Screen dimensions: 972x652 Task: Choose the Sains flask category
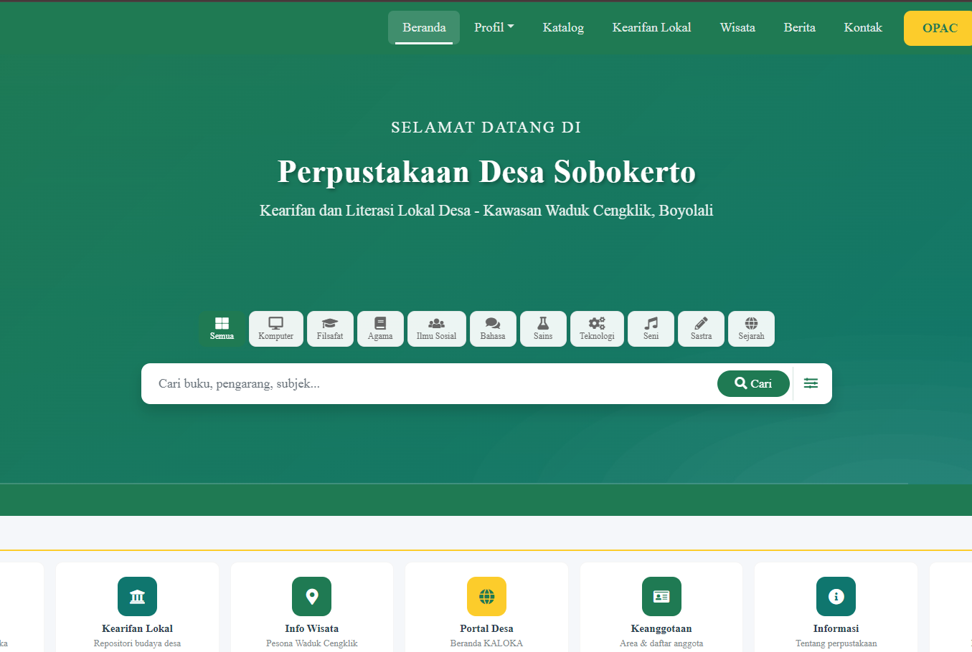click(x=543, y=329)
